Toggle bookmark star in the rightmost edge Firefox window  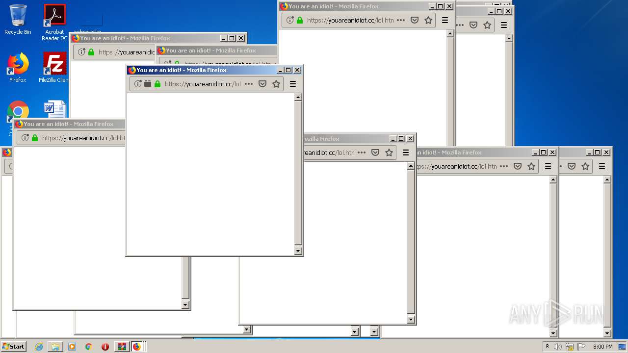tap(585, 166)
